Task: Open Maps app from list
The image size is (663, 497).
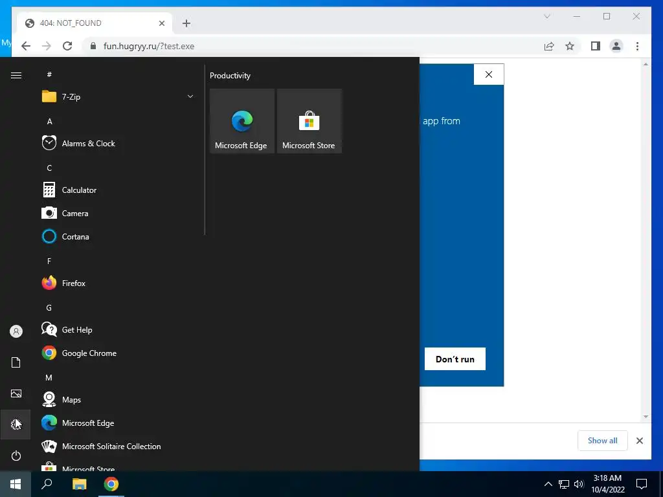Action: point(118,400)
